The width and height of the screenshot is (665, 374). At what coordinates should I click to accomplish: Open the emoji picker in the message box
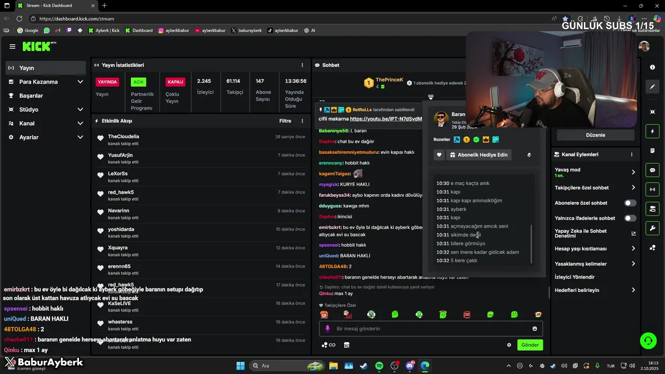pyautogui.click(x=535, y=328)
